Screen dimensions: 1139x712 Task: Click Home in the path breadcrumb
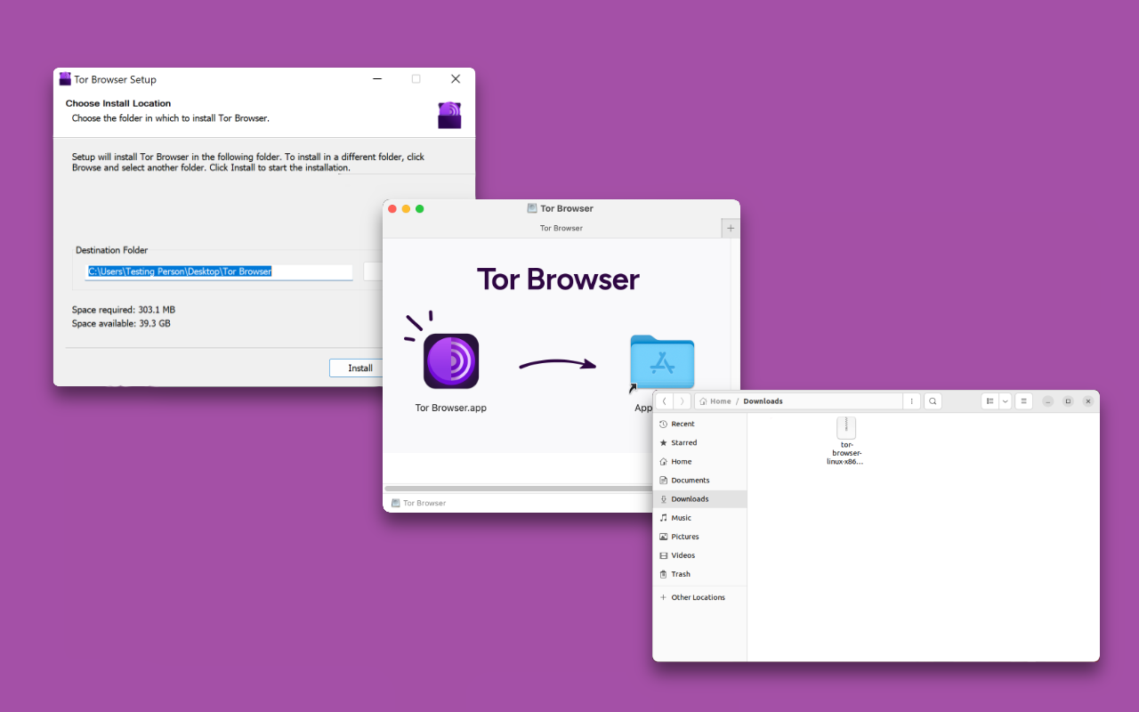point(720,401)
